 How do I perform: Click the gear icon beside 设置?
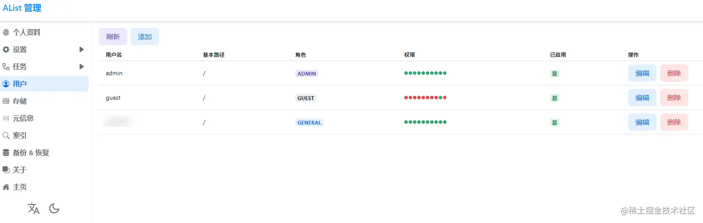coord(6,50)
